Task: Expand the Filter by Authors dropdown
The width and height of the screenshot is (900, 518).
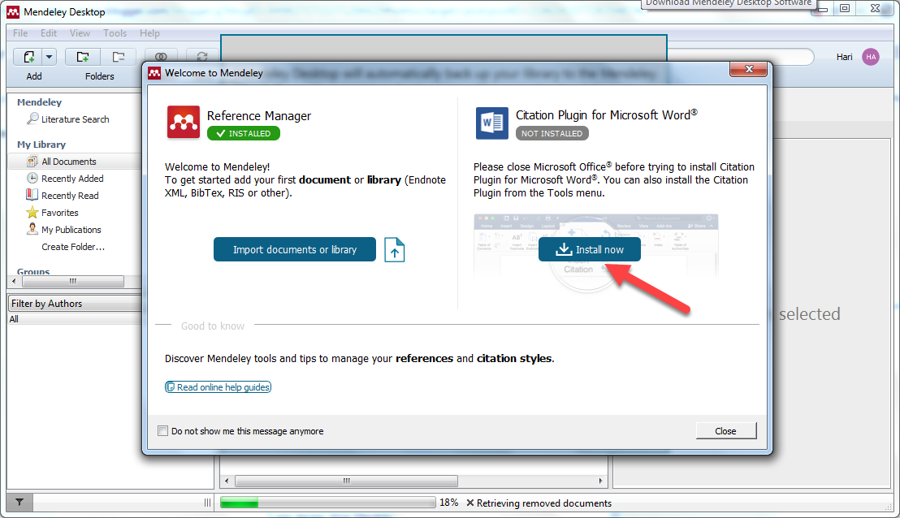Action: 75,304
